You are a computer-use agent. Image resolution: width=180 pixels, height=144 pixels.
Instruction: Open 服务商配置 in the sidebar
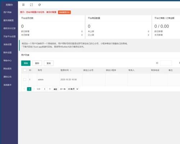point(8,20)
